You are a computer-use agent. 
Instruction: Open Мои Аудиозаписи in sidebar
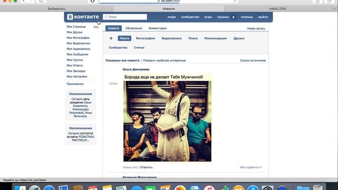78,49
